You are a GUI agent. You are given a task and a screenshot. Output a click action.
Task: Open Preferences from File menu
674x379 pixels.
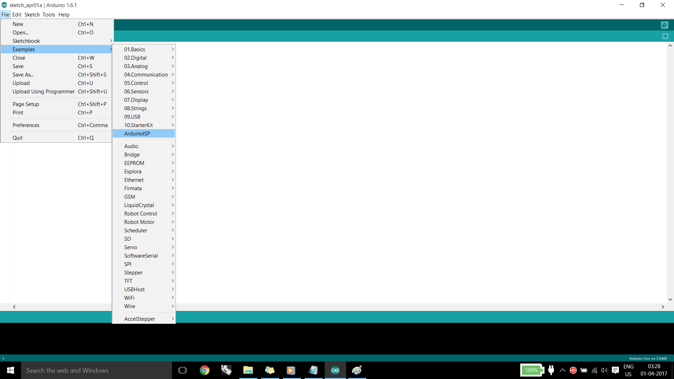[x=57, y=125]
